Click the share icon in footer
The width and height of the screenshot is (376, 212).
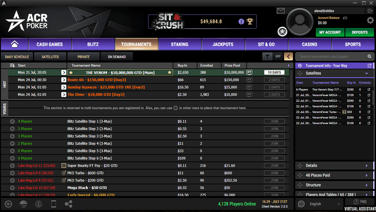(69, 204)
